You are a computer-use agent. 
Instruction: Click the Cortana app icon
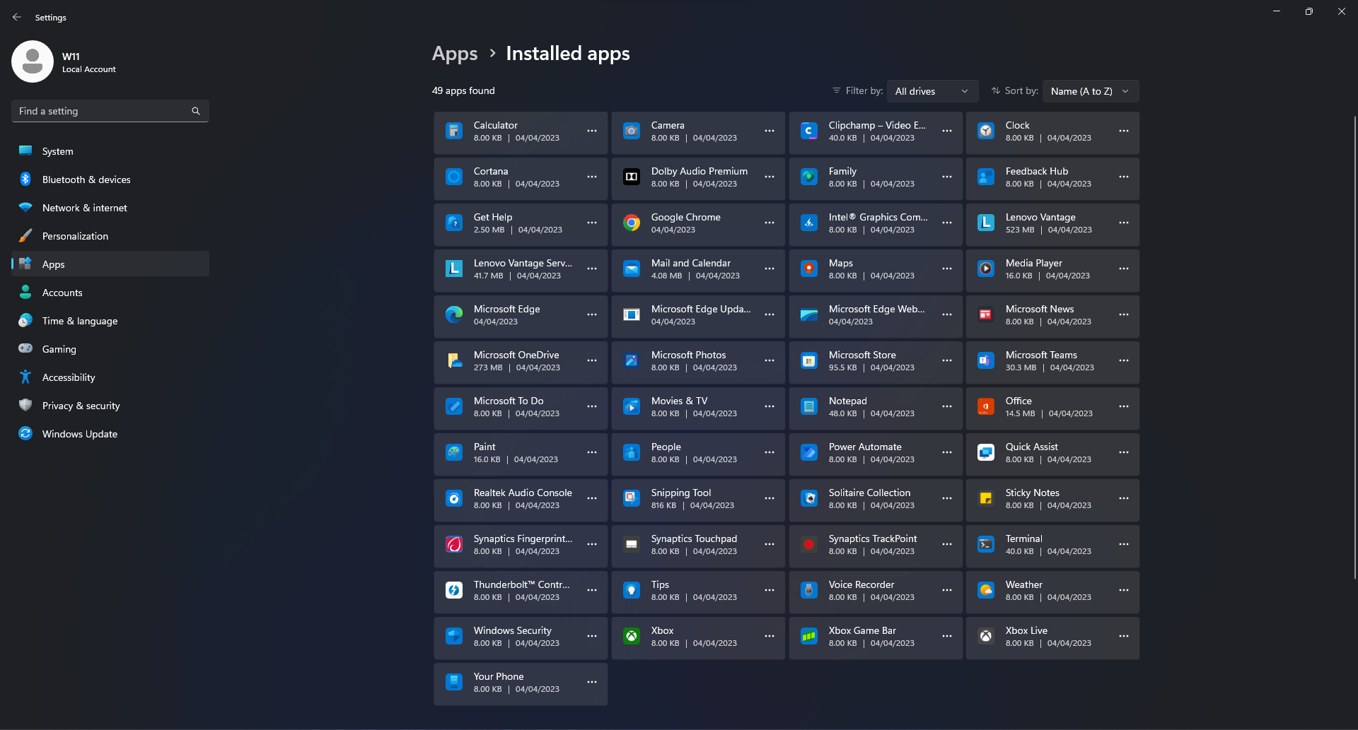454,177
